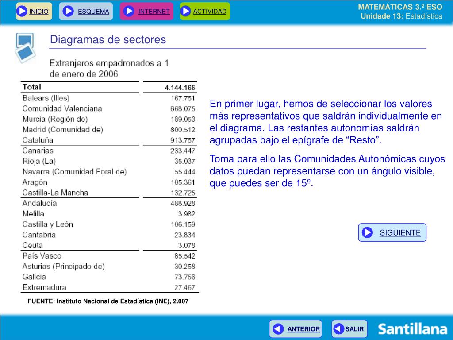Select the value 488.928
Image resolution: width=453 pixels, height=340 pixels.
tap(183, 204)
